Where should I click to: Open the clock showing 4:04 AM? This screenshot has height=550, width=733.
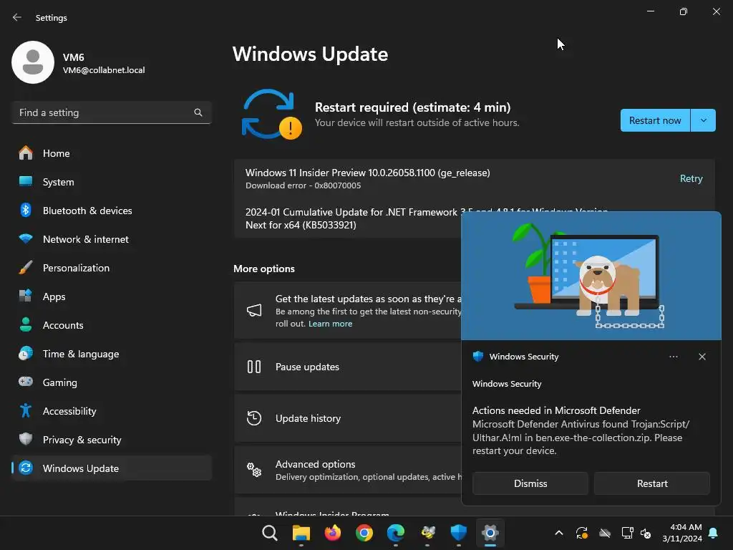pyautogui.click(x=682, y=533)
